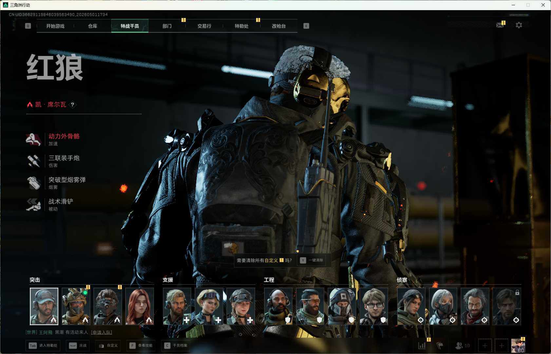Screen dimensions: 551x354
Task: Choose the grey-bearded red-scarf recon operator
Action: coord(475,306)
